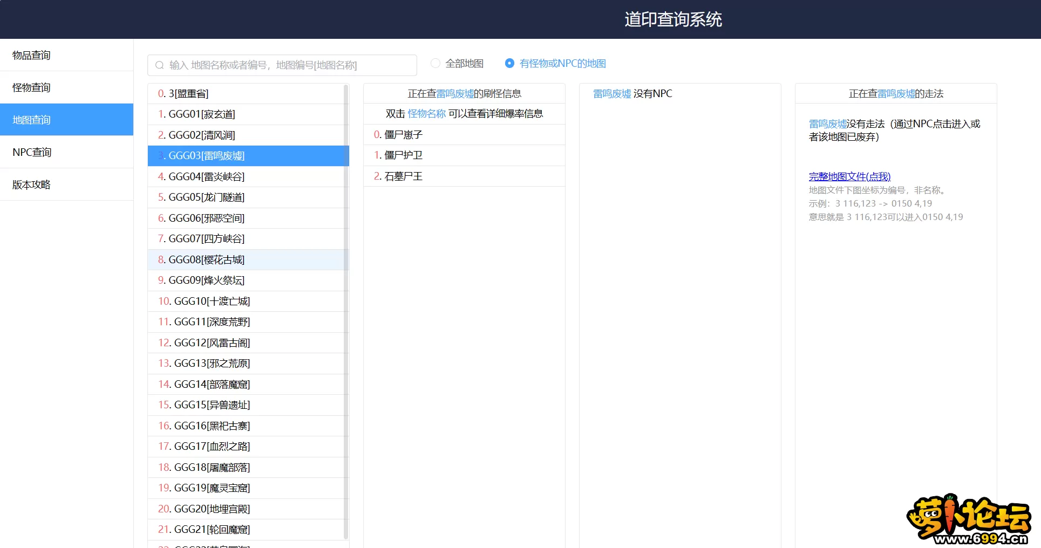Image resolution: width=1041 pixels, height=548 pixels.
Task: Select map GGG17[血烈之路]
Action: (248, 447)
